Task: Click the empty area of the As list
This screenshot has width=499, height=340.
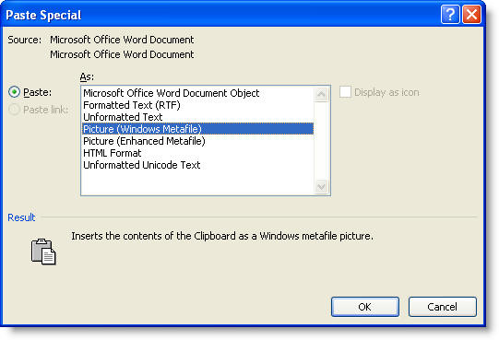Action: 197,182
